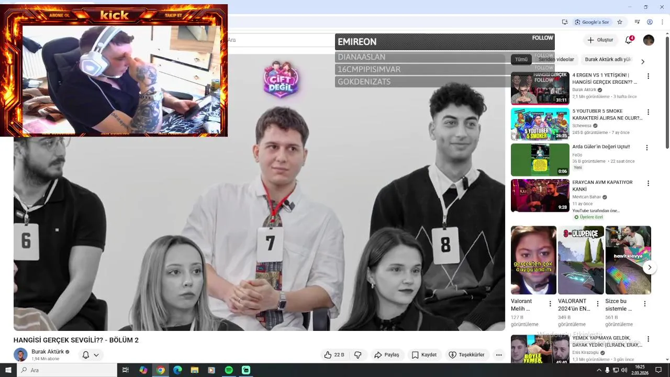
Task: Open the media player taskbar icon
Action: (211, 370)
